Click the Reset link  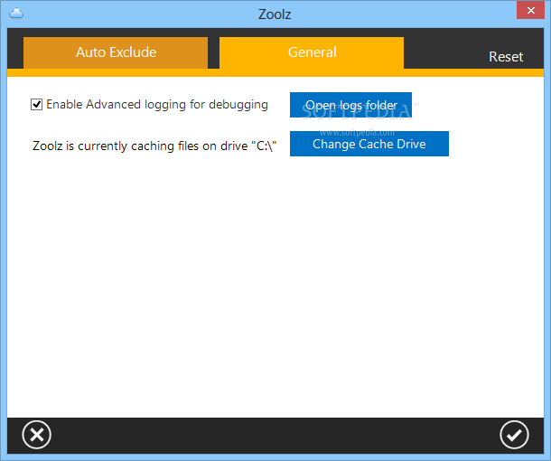pyautogui.click(x=506, y=57)
